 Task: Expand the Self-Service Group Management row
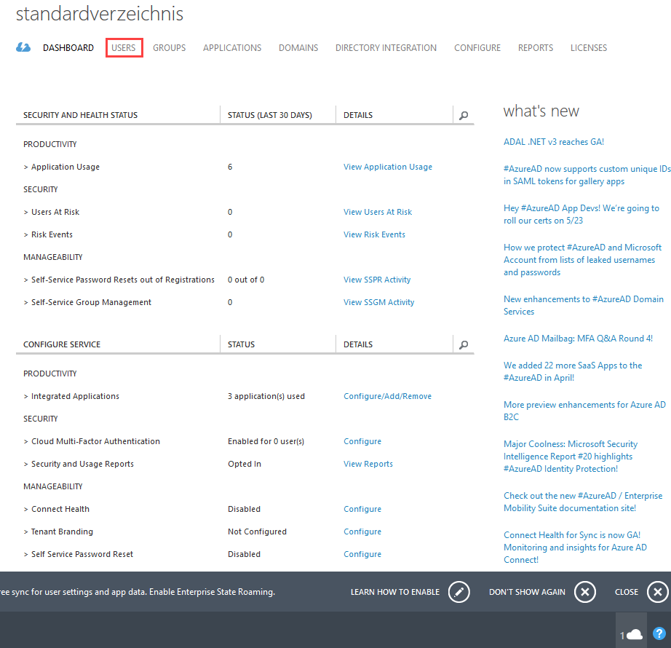[x=26, y=303]
